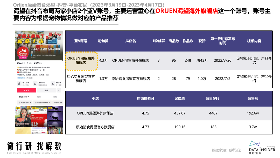Click the 做行研 找解数 slogan
Screen dimensions: 280x158
34,146
